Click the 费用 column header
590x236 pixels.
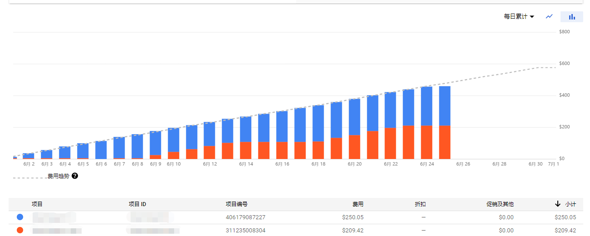click(x=358, y=204)
